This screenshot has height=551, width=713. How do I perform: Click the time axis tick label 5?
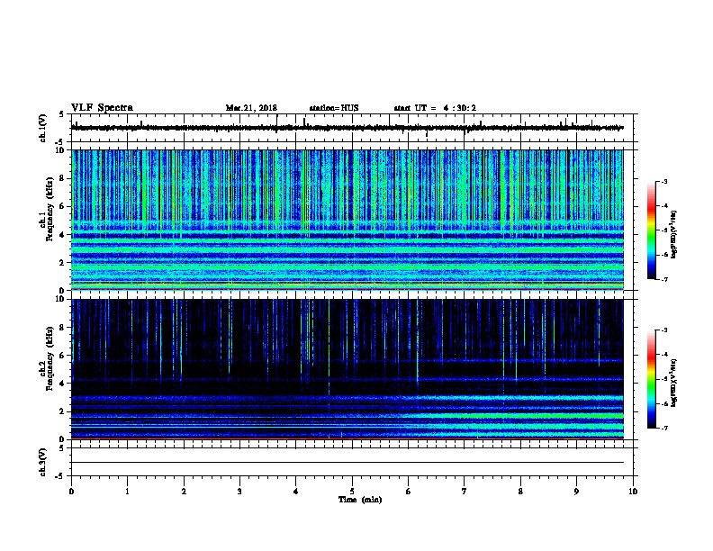[x=352, y=492]
